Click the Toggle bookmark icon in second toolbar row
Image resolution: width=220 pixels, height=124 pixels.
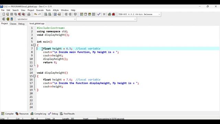coord(8,19)
